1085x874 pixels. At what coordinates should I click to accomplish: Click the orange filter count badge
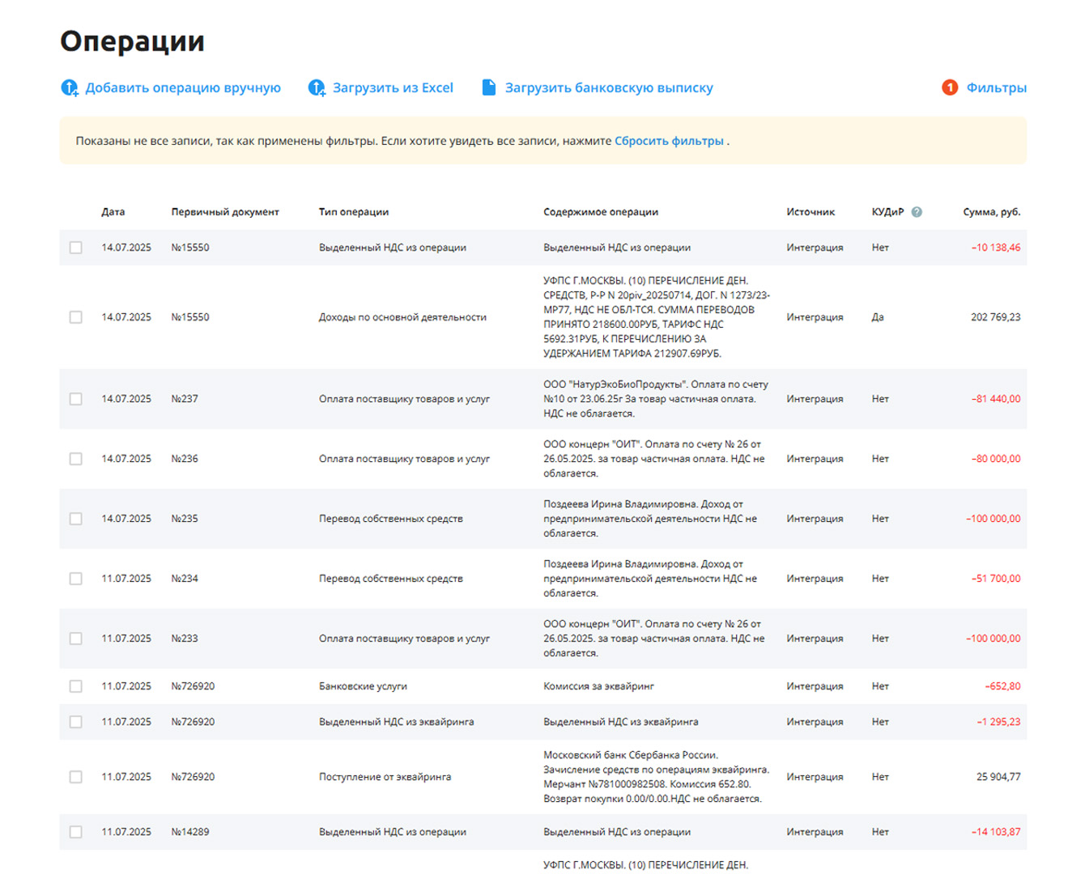950,87
